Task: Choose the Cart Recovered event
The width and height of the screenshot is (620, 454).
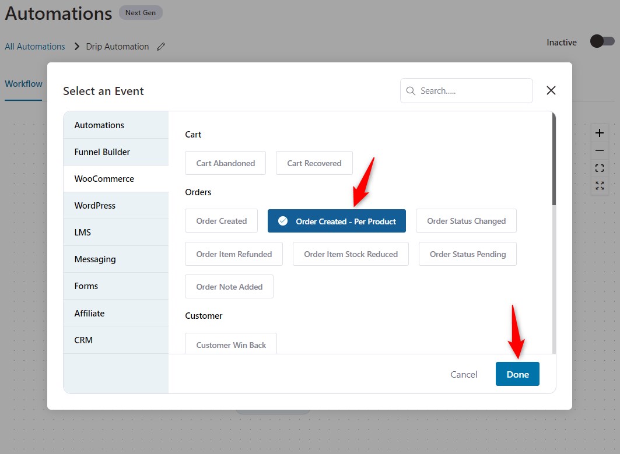Action: (x=314, y=163)
